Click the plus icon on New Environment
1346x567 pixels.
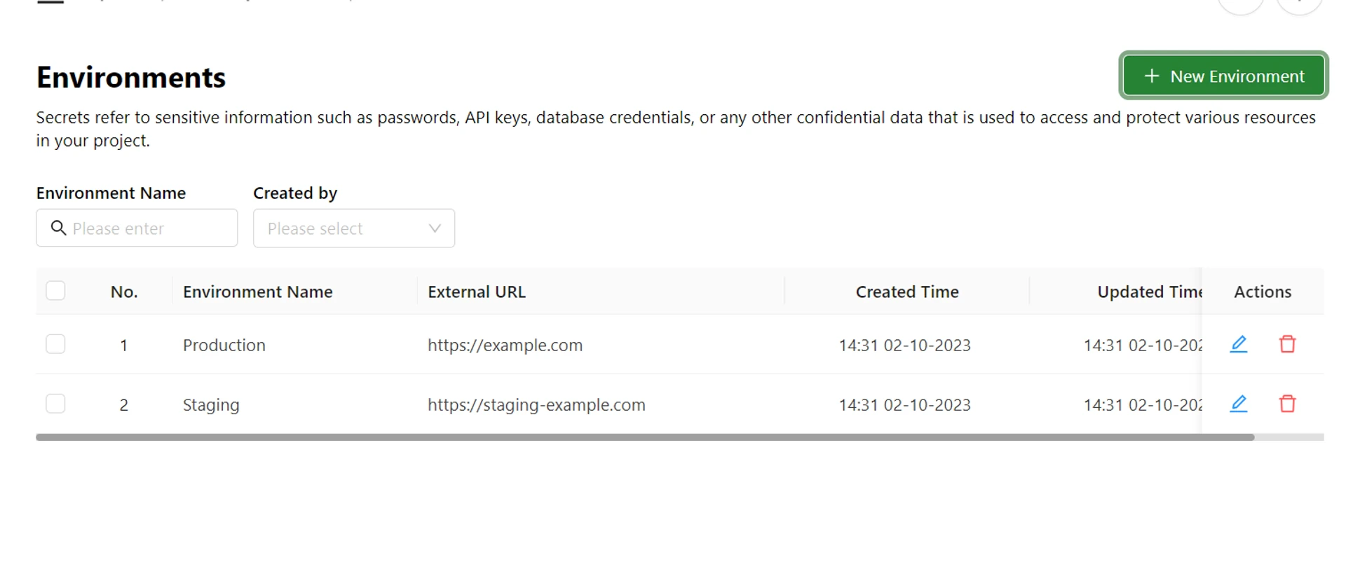coord(1152,76)
